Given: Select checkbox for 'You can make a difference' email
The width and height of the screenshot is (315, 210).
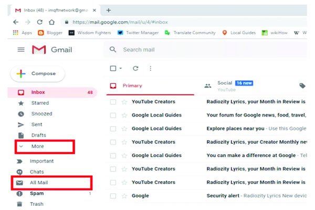Looking at the screenshot, I should (113, 155).
